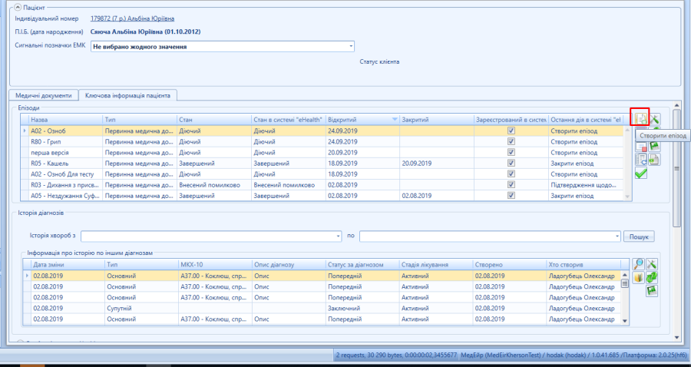Open patient link 179872 Альбіна Юріївна

coord(132,18)
